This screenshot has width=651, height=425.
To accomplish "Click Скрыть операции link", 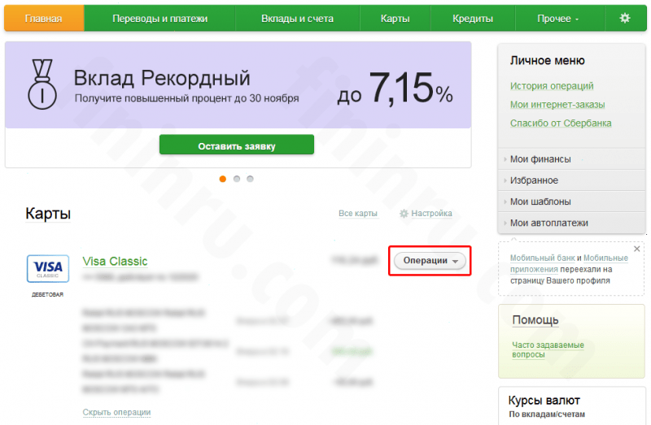I will [x=116, y=412].
